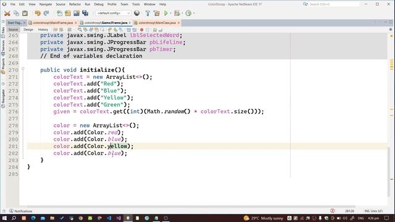Image resolution: width=395 pixels, height=222 pixels.
Task: Click the stop macro recording square icon
Action: (148, 30)
